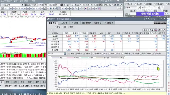Select the trend line drawing tool
The image size is (170, 95).
click(x=5, y=8)
